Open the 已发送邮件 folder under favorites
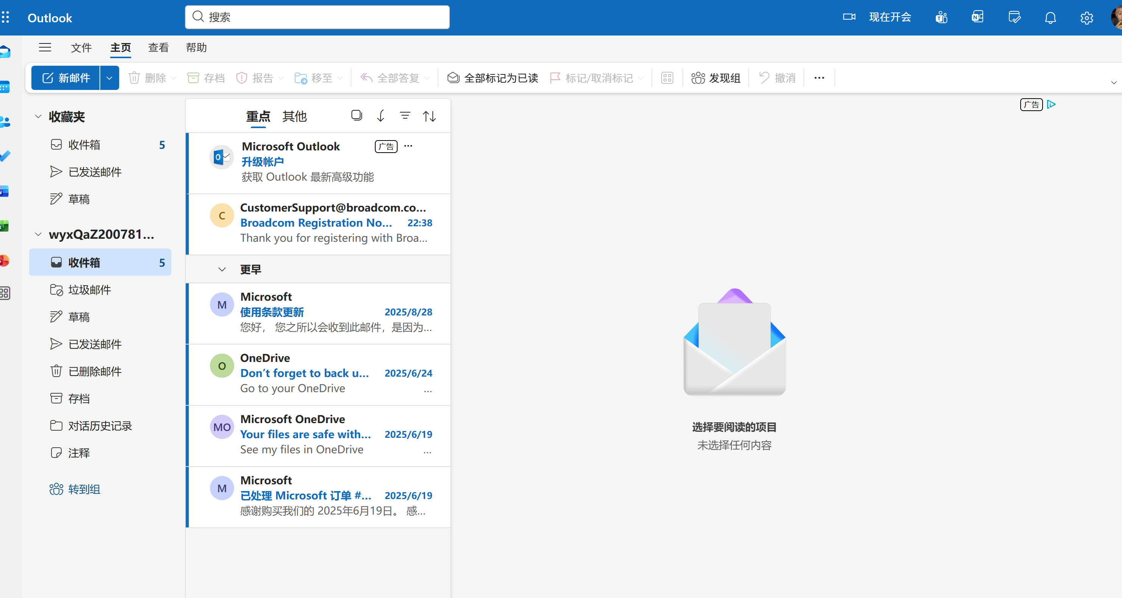The height and width of the screenshot is (598, 1122). pos(100,172)
